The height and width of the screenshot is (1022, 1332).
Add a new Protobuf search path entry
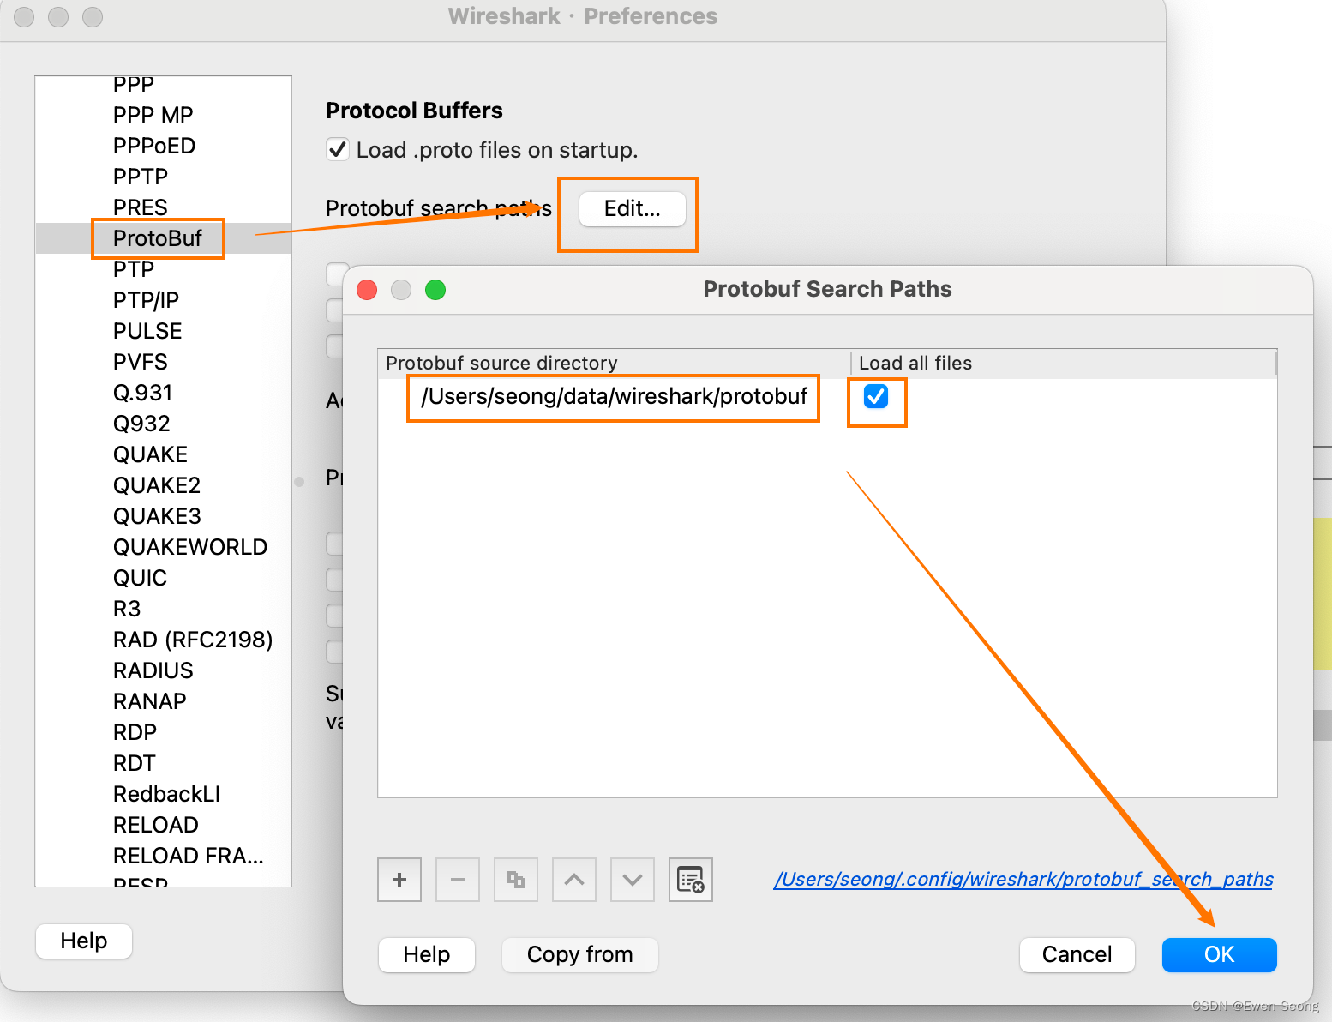[x=399, y=880]
